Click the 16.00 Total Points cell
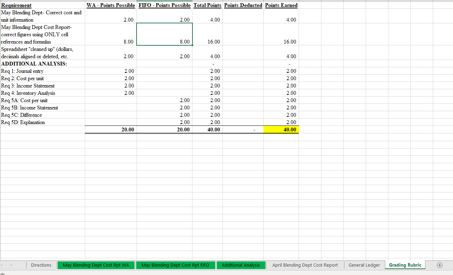The height and width of the screenshot is (275, 453). coord(207,35)
